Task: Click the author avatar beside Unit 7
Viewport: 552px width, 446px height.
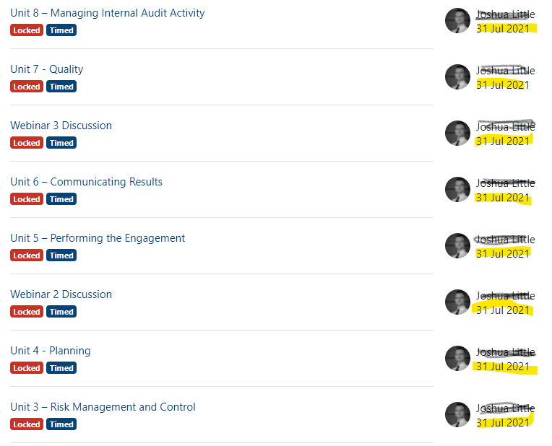Action: (457, 77)
